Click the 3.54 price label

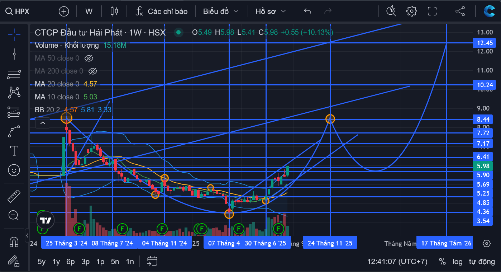(x=483, y=221)
